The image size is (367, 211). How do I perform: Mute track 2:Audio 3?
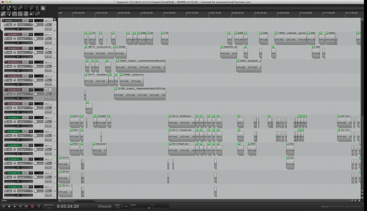tap(46, 48)
